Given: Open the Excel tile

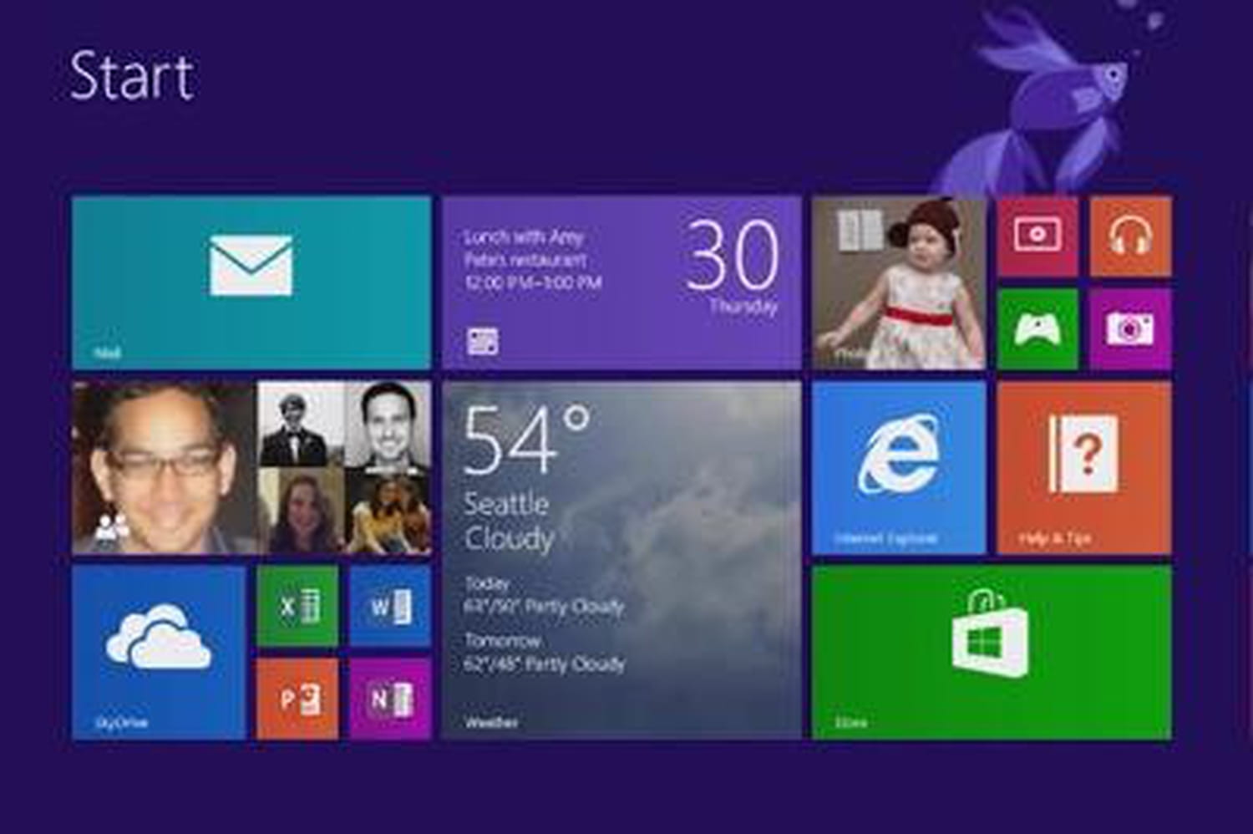Looking at the screenshot, I should point(297,606).
